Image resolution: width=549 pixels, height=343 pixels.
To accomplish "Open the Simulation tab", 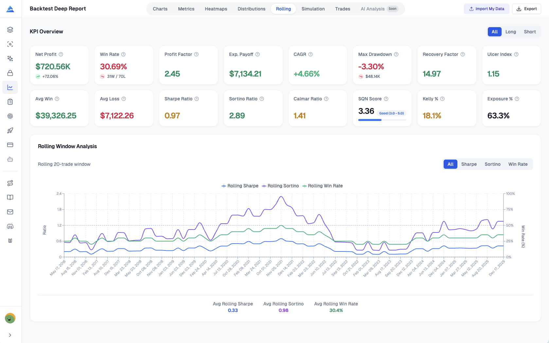I will click(x=313, y=9).
